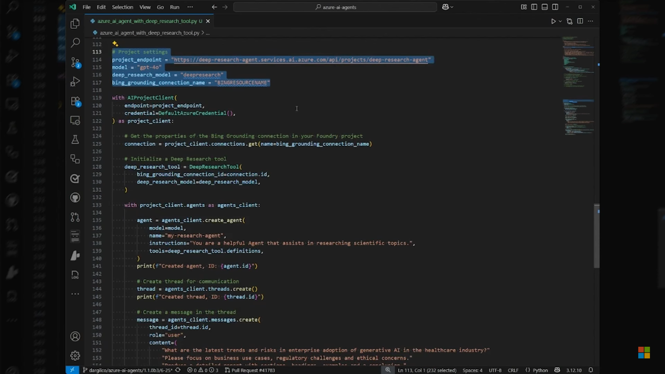This screenshot has width=665, height=374.
Task: Go forward with the navigation arrow
Action: click(x=225, y=7)
